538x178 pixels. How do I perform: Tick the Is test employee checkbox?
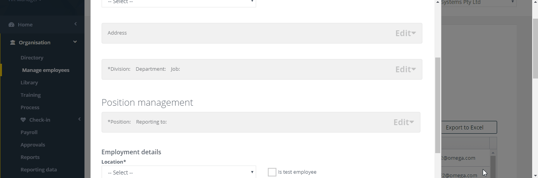272,172
